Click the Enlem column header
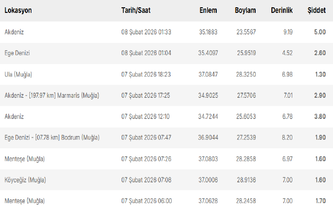 click(208, 10)
